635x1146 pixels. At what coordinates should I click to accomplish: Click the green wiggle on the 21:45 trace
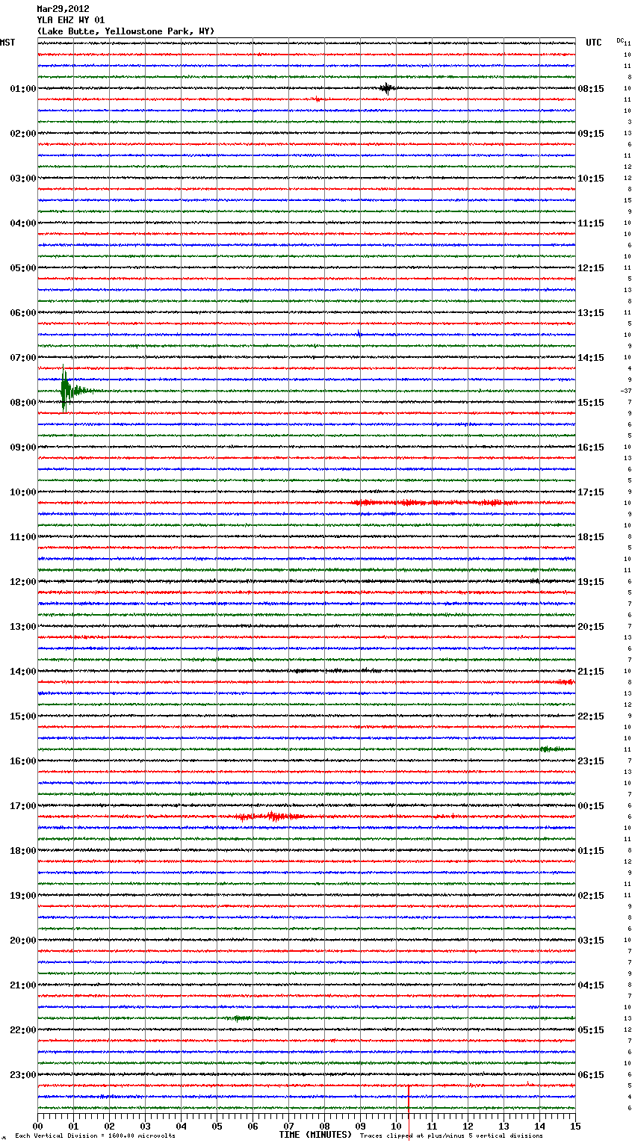point(243,1018)
